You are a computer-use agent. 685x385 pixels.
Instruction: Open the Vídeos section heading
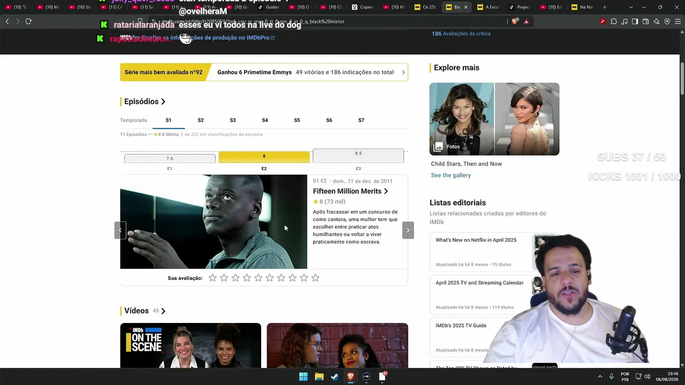click(145, 311)
